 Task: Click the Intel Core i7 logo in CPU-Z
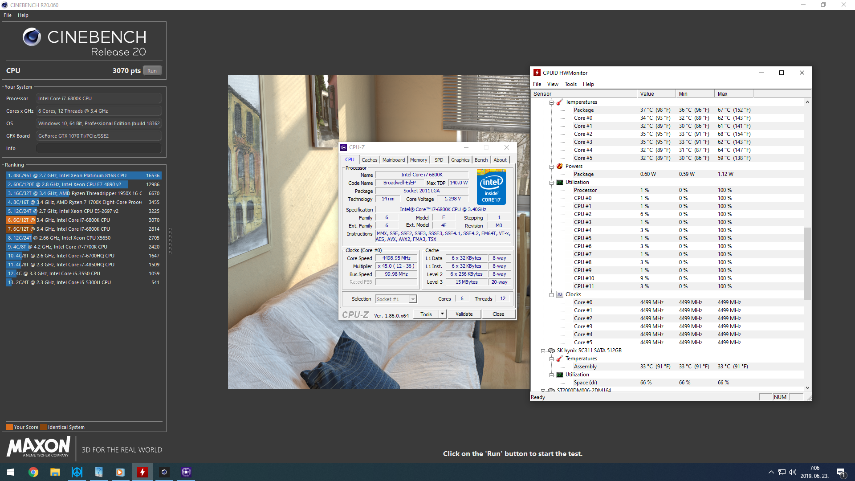point(491,187)
